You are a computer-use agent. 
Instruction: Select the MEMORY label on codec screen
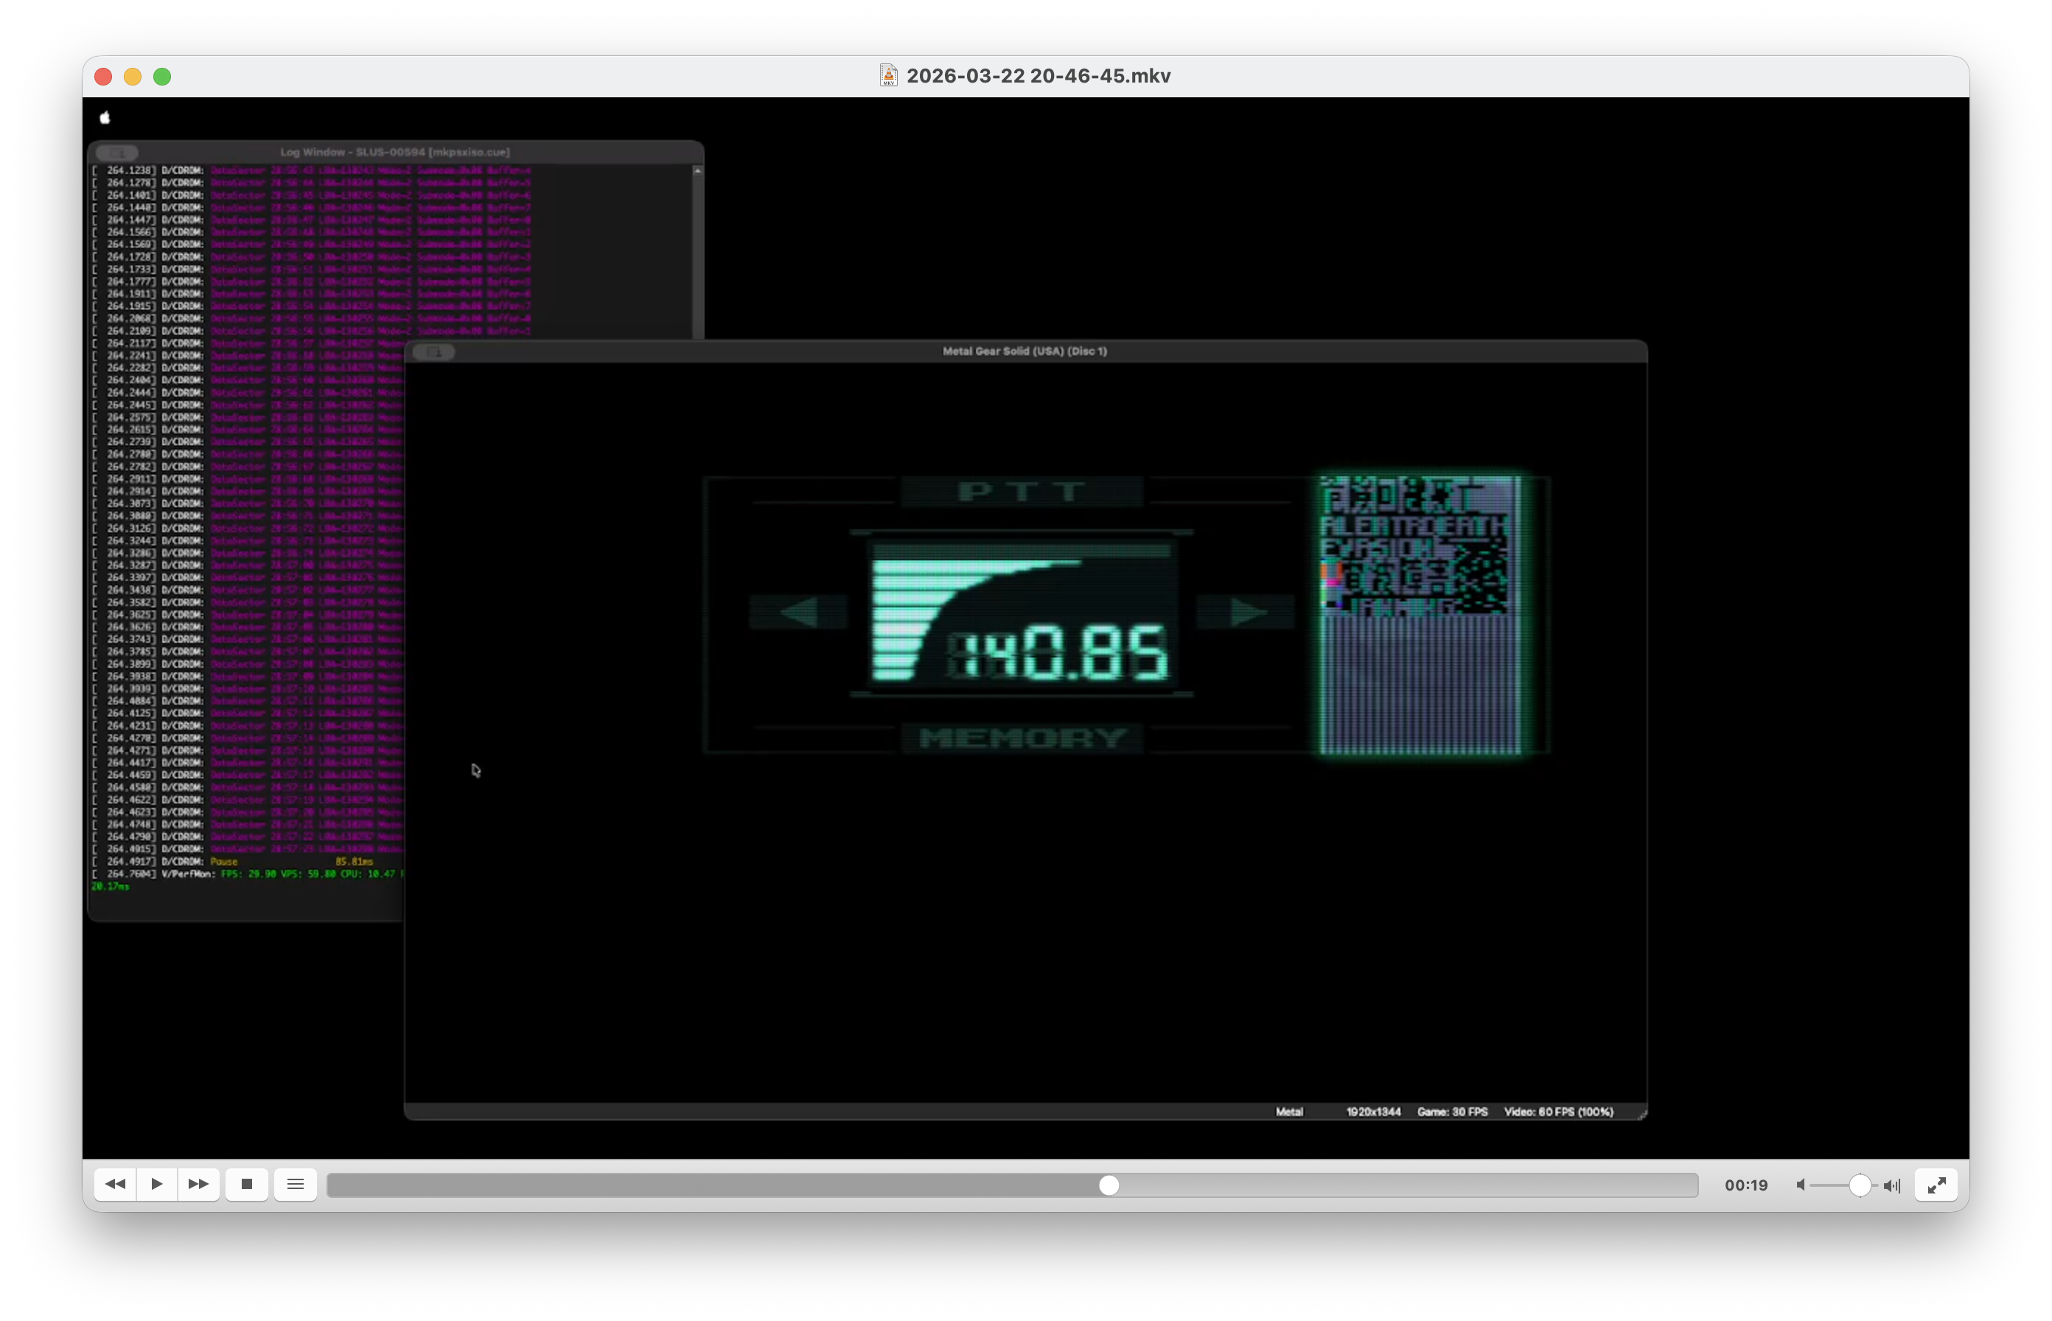[x=1022, y=738]
